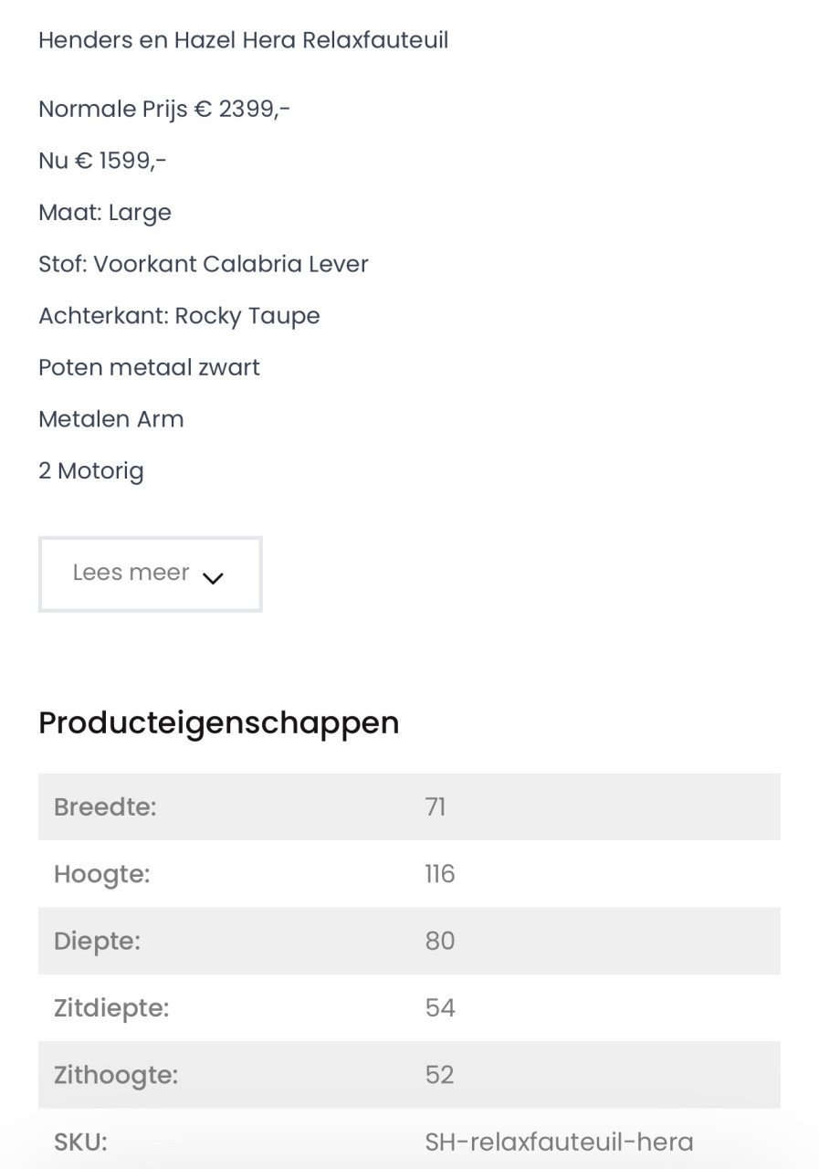Screen dimensions: 819x1169
Task: Click the Lees meer button
Action: [x=150, y=574]
